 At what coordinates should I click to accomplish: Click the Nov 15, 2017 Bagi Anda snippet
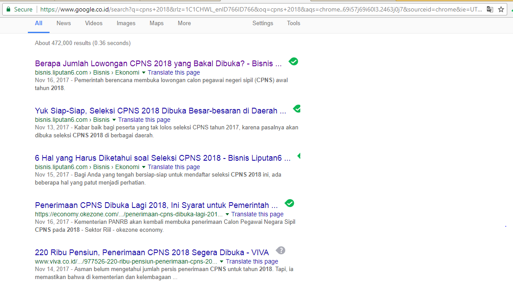click(158, 178)
